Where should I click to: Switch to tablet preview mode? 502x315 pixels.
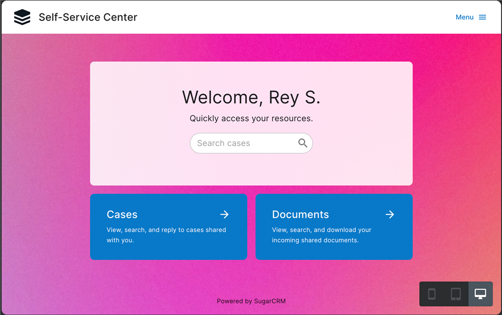click(x=456, y=294)
